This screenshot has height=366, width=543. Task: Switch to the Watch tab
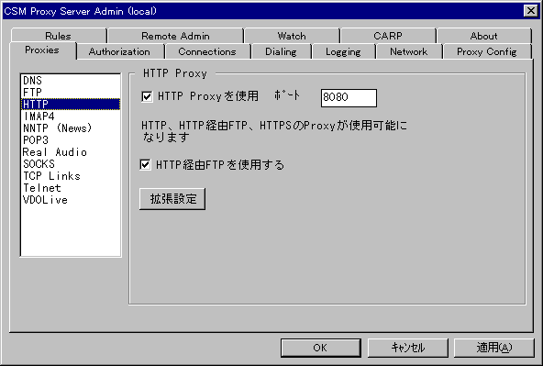click(292, 36)
